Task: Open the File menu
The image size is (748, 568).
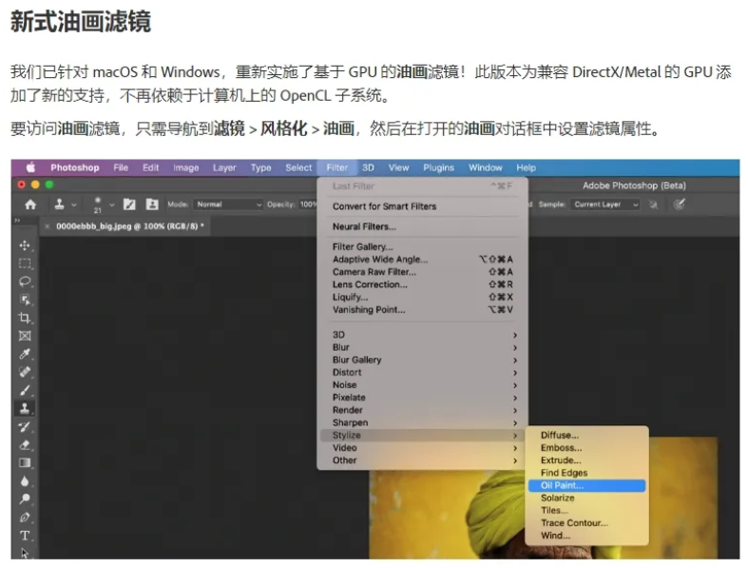Action: coord(121,167)
